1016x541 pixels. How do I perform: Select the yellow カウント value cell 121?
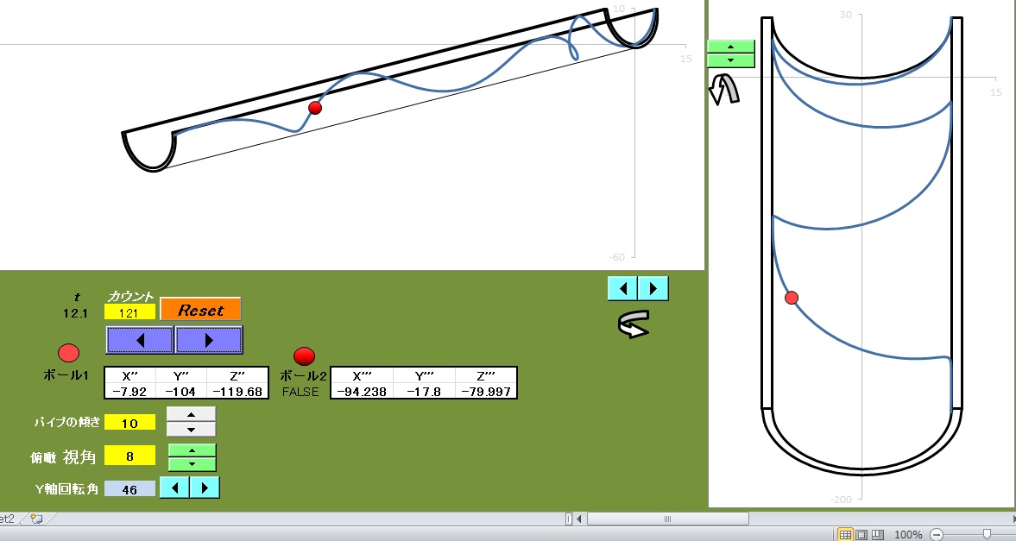click(129, 313)
